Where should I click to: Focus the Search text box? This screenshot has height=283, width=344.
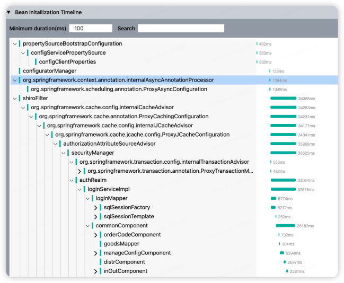[x=181, y=28]
